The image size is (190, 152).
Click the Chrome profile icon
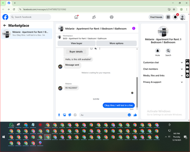(x=181, y=9)
